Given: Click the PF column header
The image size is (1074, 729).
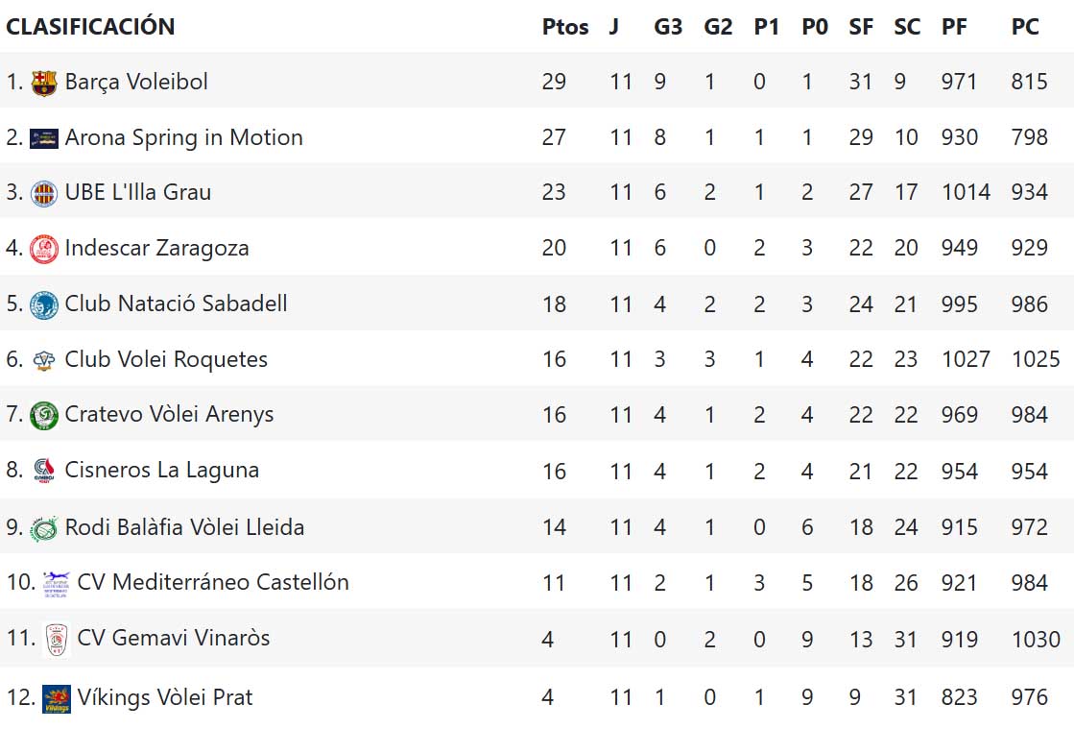Looking at the screenshot, I should click(x=954, y=27).
